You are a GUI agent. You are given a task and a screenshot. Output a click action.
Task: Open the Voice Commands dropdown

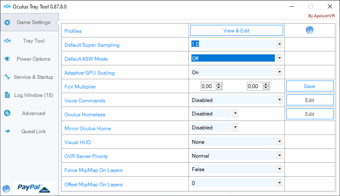pyautogui.click(x=279, y=100)
